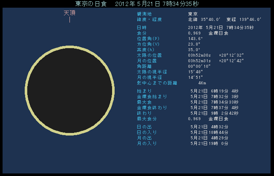Click the zenith marker line below 天頂
274x176 pixels.
pyautogui.click(x=69, y=20)
